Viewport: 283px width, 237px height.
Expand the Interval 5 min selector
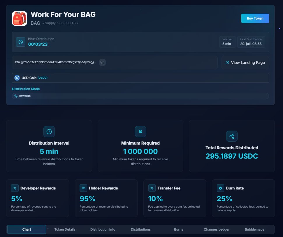pos(227,42)
